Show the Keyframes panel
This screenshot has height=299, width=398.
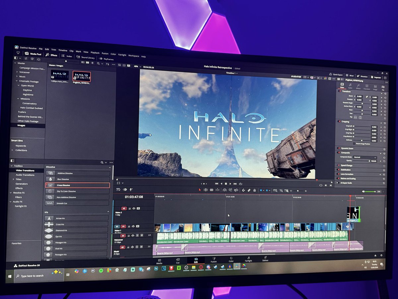pos(106,59)
